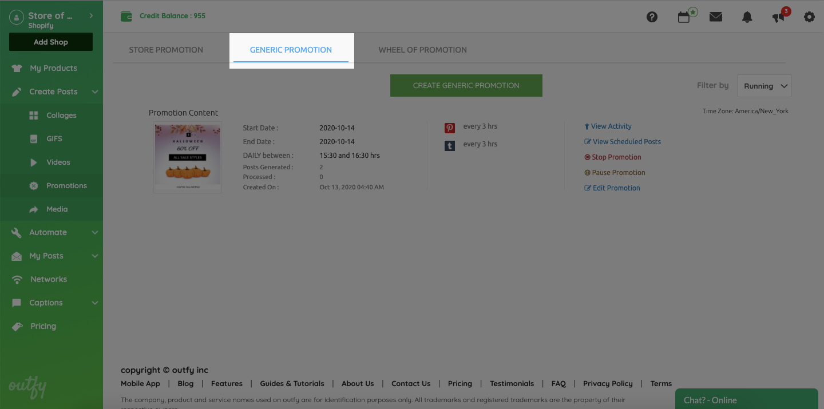Click the Pinterest network icon
The width and height of the screenshot is (824, 409).
[450, 128]
